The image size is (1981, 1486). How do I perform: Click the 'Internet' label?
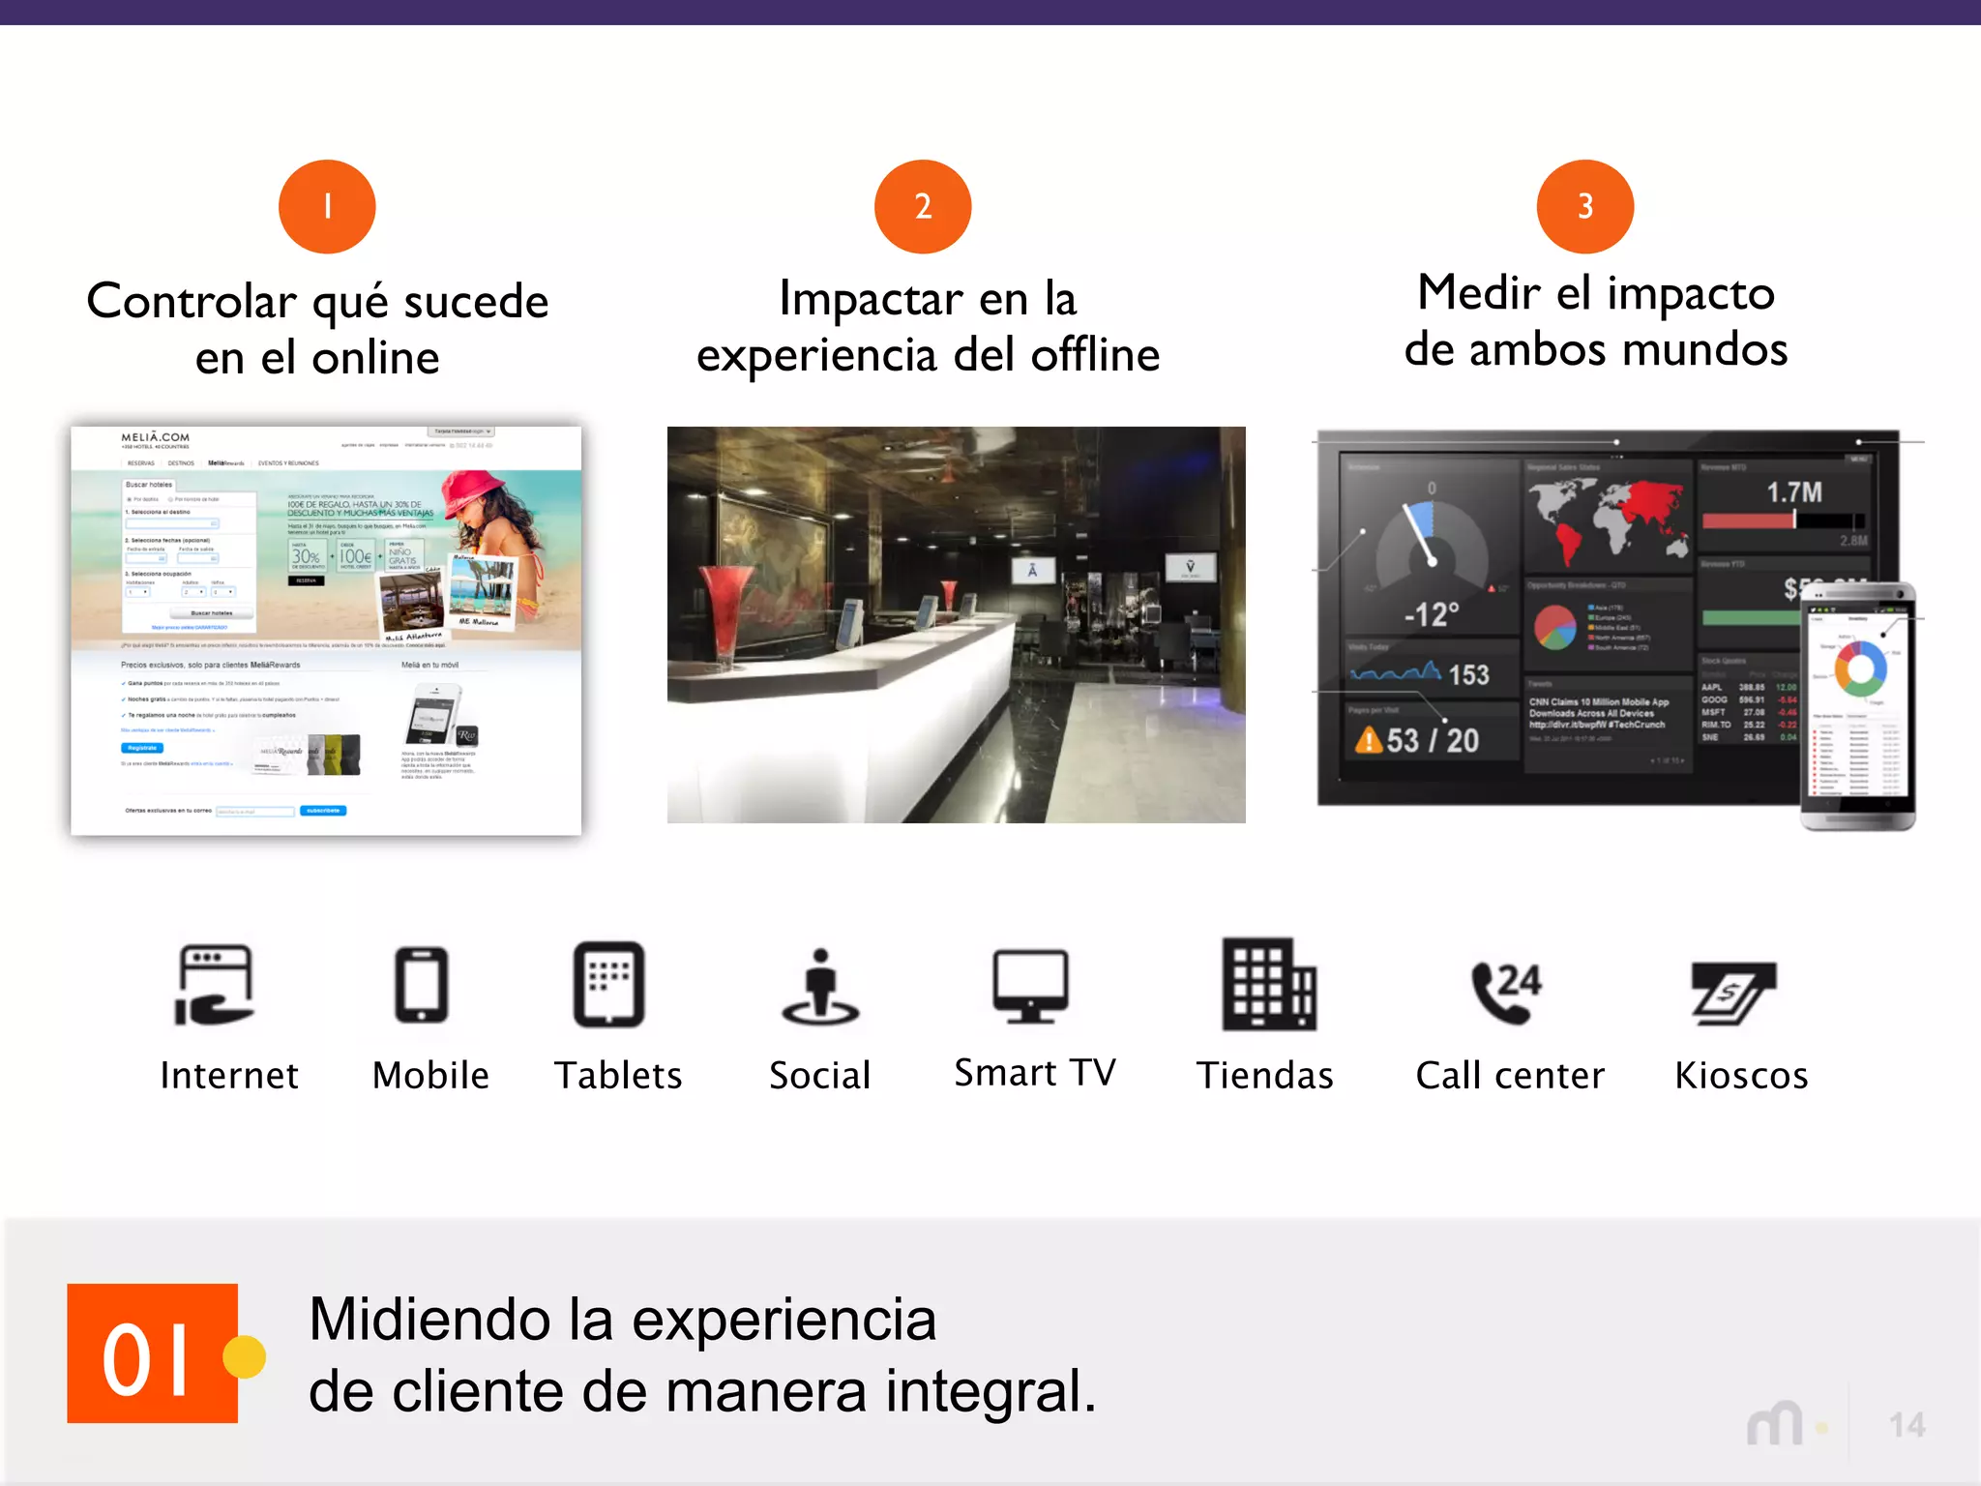tap(229, 1076)
